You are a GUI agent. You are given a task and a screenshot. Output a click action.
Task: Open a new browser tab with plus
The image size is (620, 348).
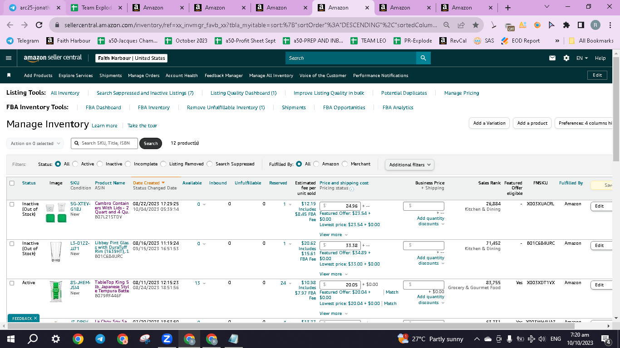508,8
